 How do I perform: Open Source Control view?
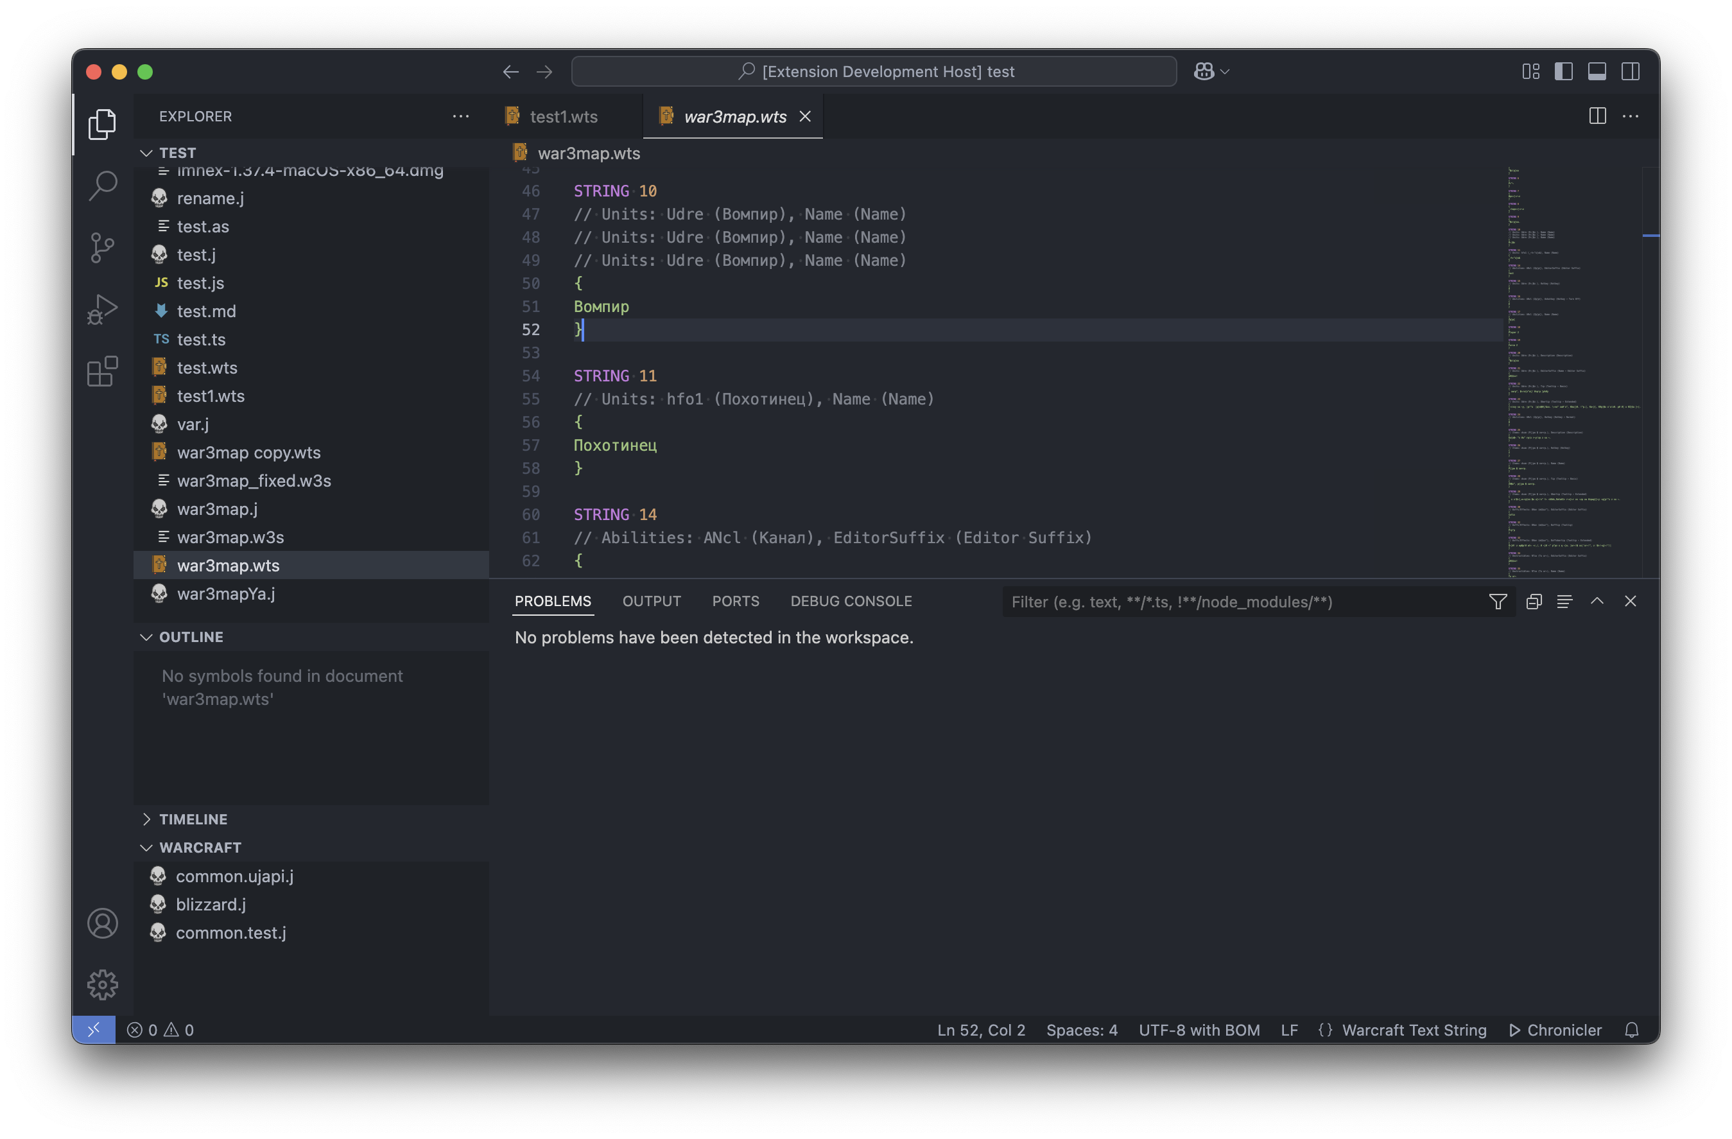[103, 247]
